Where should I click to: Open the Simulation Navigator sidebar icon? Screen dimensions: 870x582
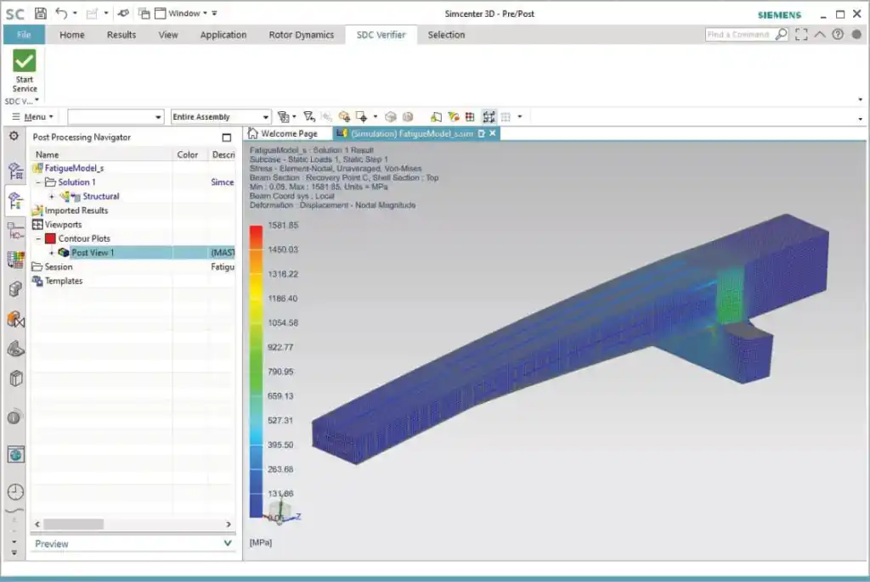[15, 171]
